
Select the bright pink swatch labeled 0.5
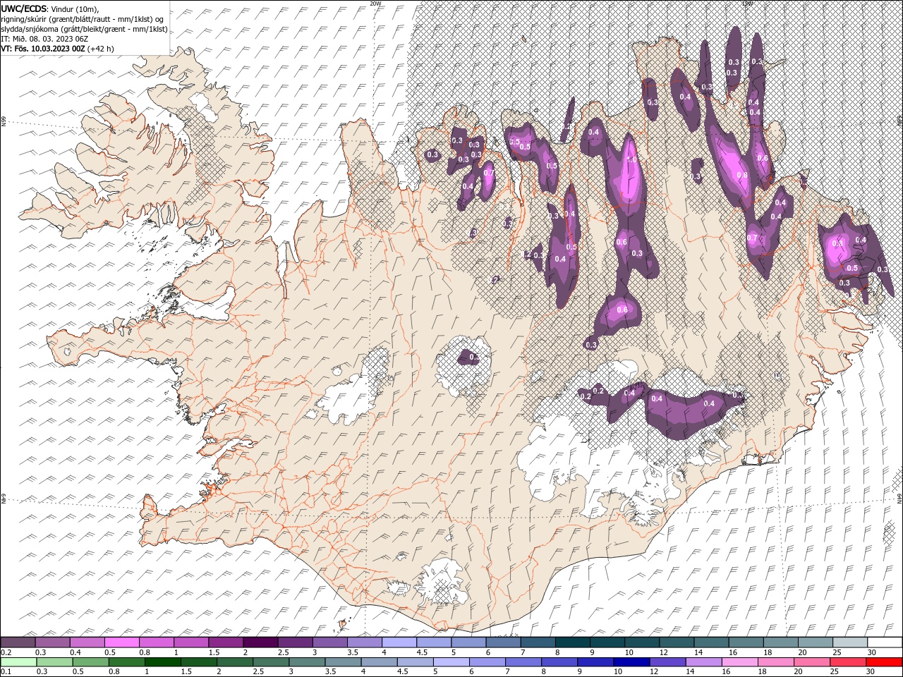click(121, 642)
